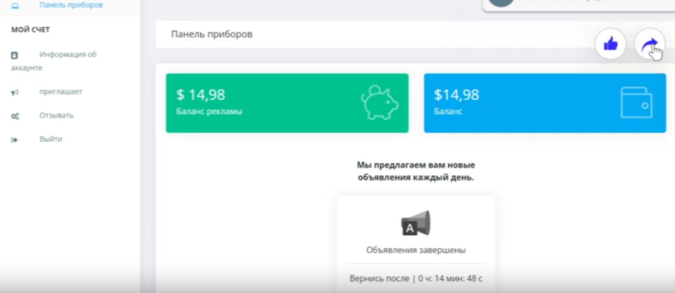This screenshot has height=293, width=675.
Task: Click the logout icon next to Выйти
Action: (15, 140)
